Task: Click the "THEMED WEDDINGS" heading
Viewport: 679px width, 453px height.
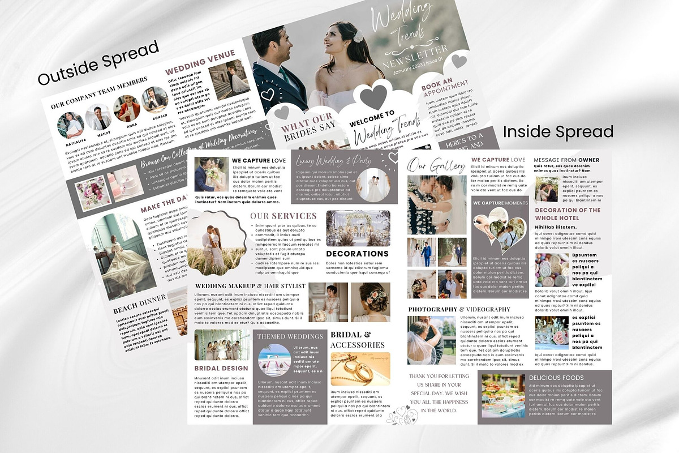Action: [290, 336]
